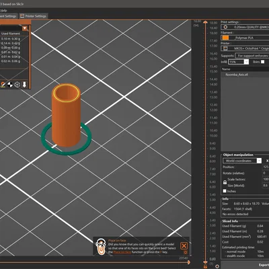Follow the Place on face hyperlink in hint
The image size is (269, 269).
pyautogui.click(x=122, y=252)
